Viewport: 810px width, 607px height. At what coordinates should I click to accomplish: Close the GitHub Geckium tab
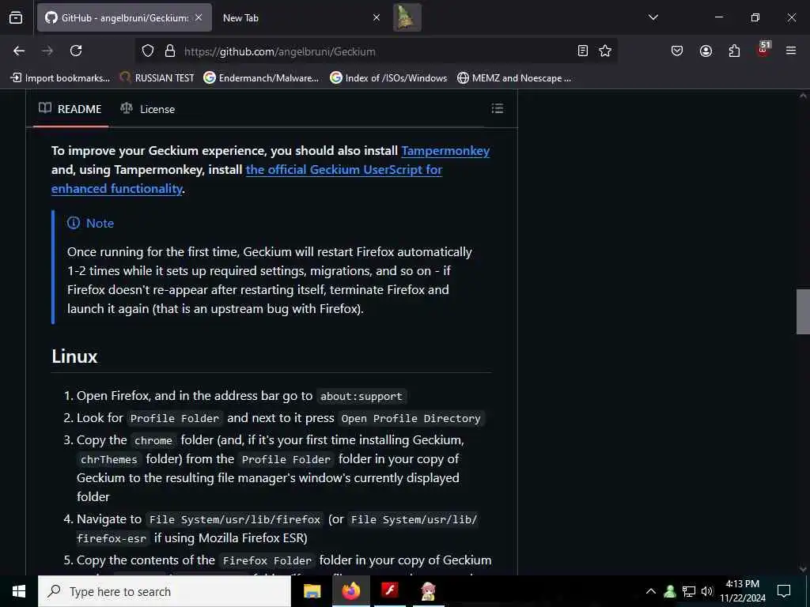coord(199,17)
